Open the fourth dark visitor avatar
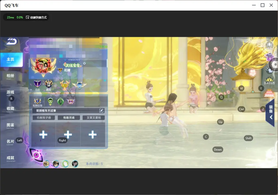 point(75,164)
